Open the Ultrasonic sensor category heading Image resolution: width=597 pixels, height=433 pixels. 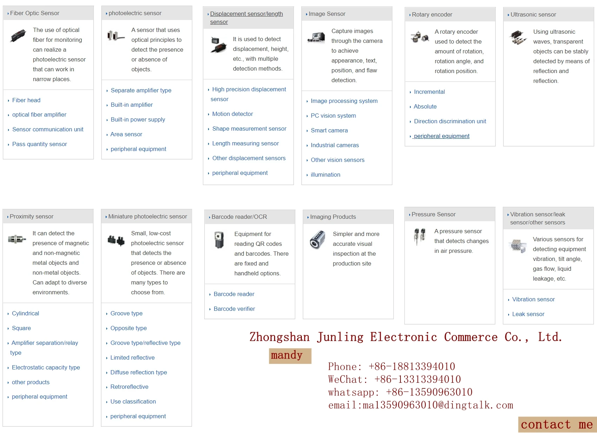click(x=533, y=14)
